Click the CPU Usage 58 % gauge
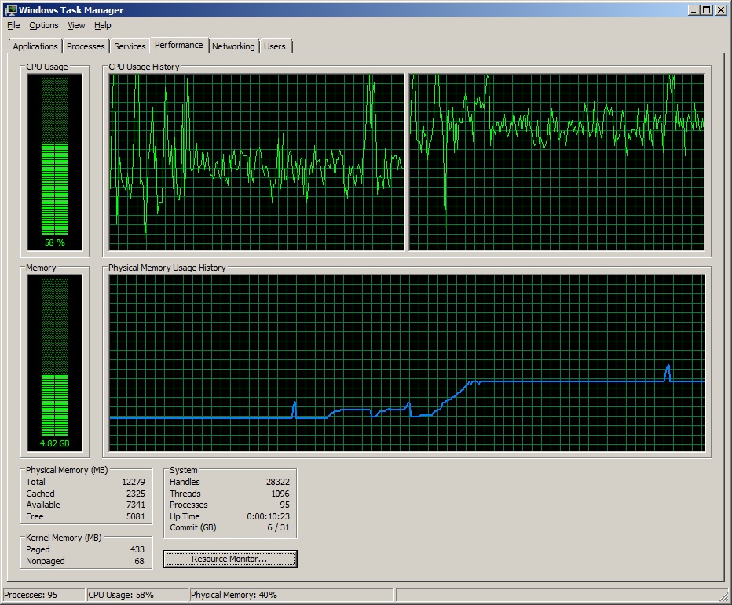 [x=55, y=162]
